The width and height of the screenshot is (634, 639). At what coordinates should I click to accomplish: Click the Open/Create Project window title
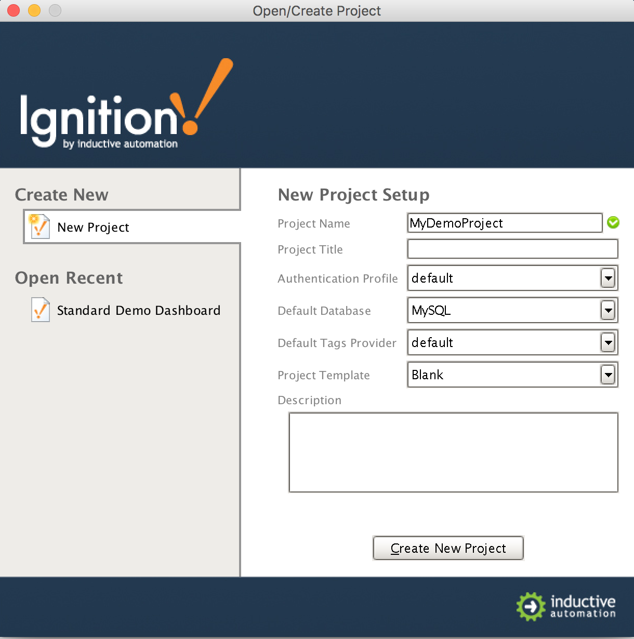317,11
